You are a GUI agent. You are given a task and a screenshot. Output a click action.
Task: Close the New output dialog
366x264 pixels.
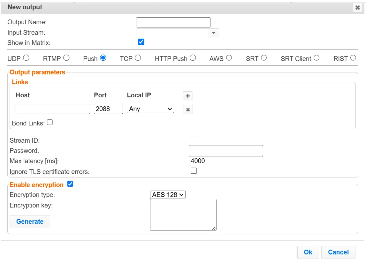click(357, 8)
